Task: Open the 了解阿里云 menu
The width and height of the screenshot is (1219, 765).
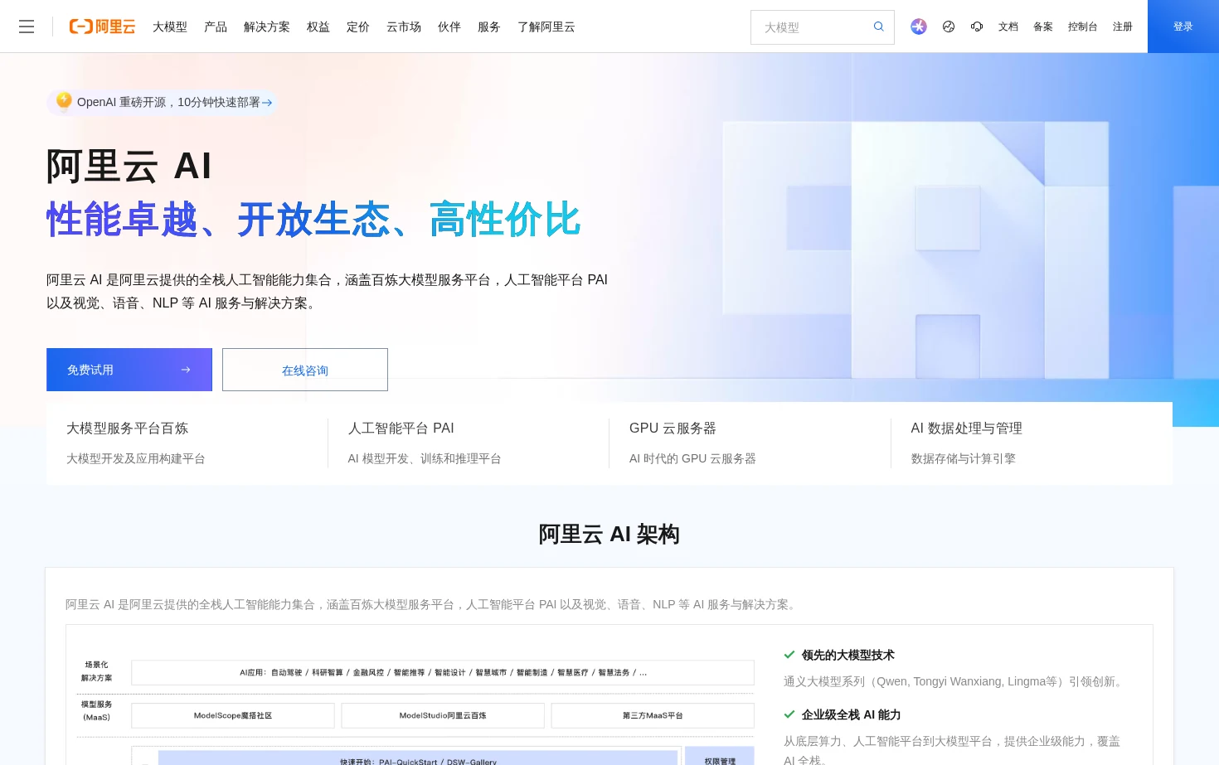Action: (x=546, y=27)
